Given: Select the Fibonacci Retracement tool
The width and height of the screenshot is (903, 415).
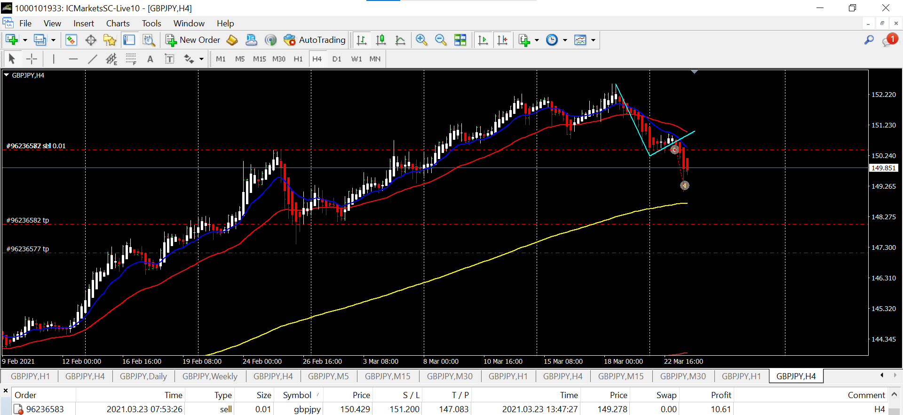Looking at the screenshot, I should [x=131, y=59].
